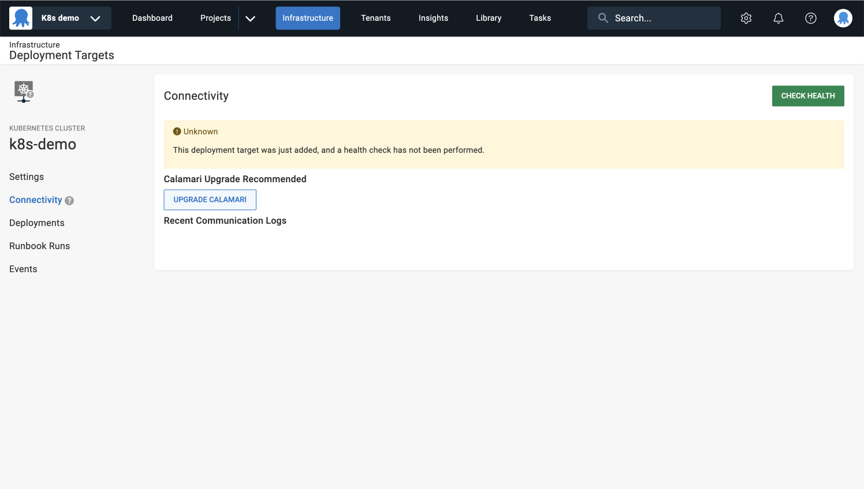864x489 pixels.
Task: Click the CHECK HEALTH button
Action: 807,96
